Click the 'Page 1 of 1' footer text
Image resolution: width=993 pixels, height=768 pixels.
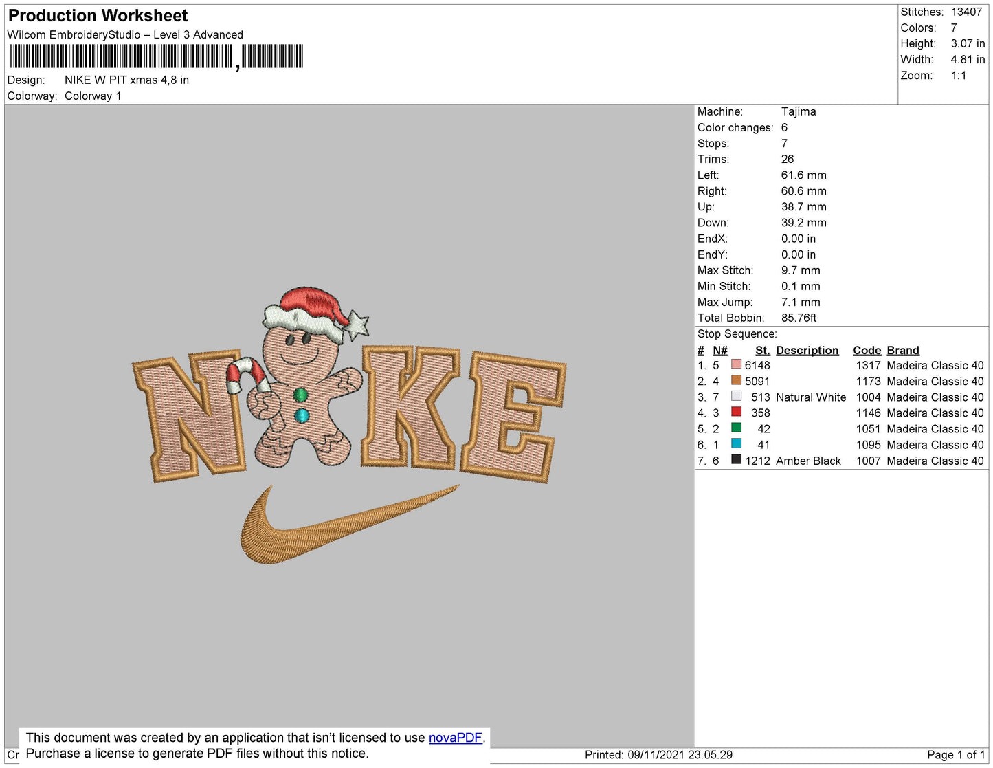(956, 754)
